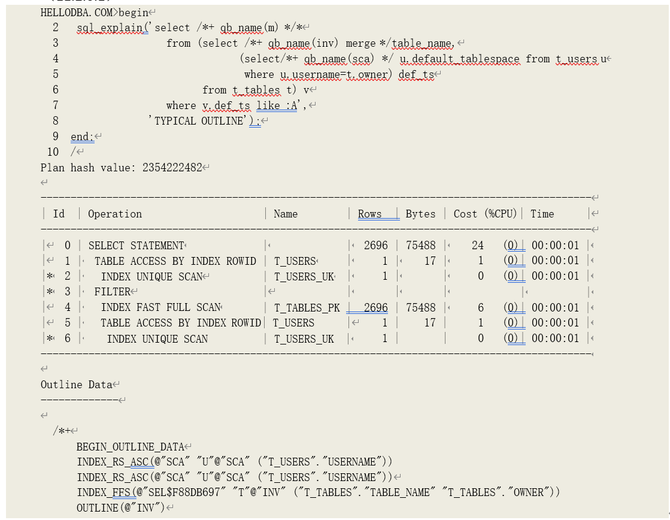The height and width of the screenshot is (520, 670).
Task: Click Rows value '2696' in the T_TABLES_PK row
Action: coord(376,307)
